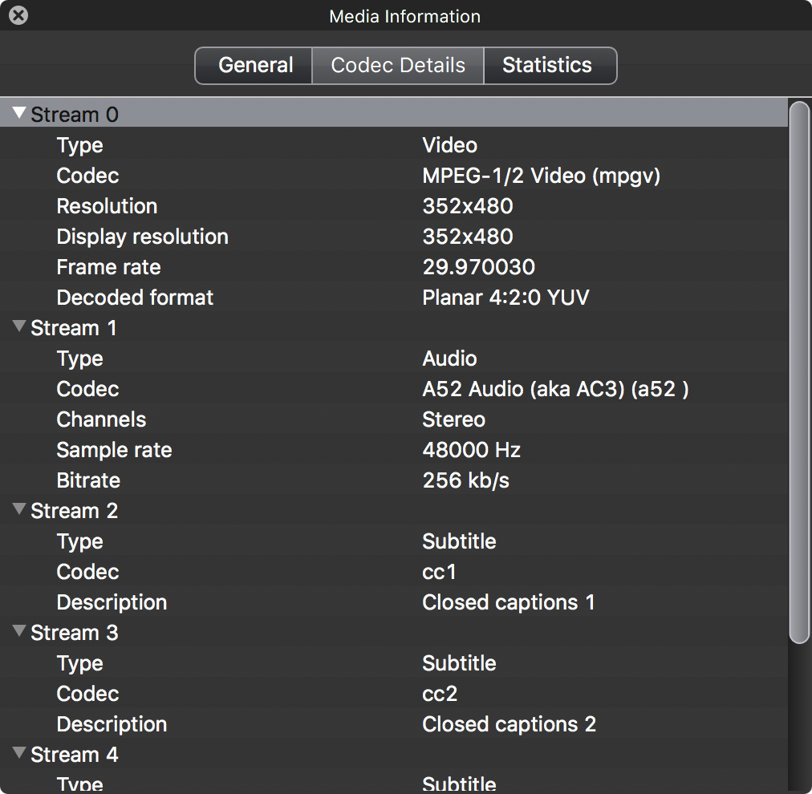
Task: Click the Closed captions 1 description
Action: pyautogui.click(x=508, y=602)
